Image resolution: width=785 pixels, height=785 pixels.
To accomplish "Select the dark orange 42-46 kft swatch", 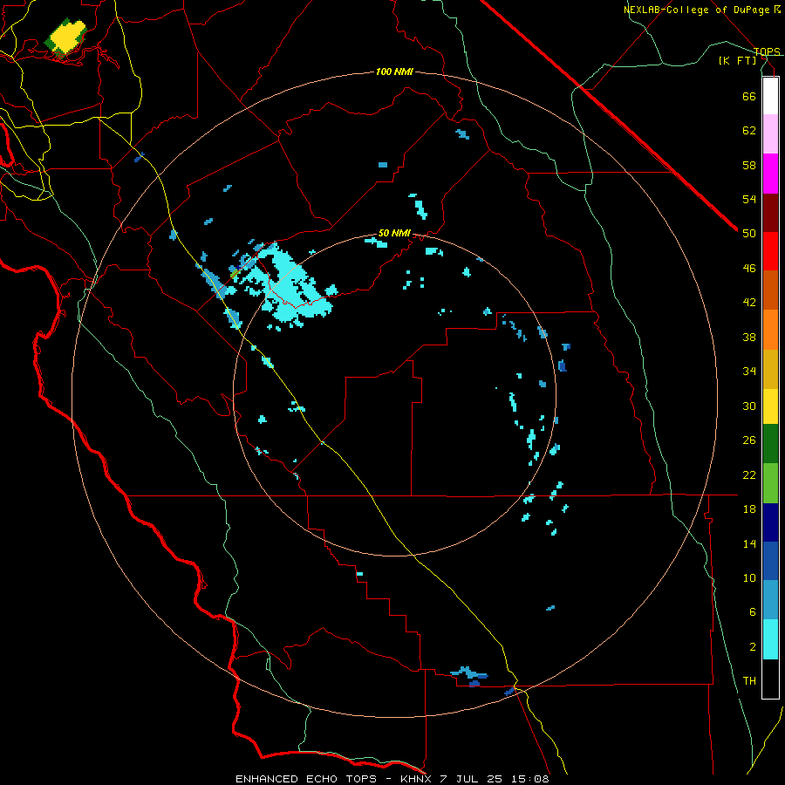I will (x=770, y=290).
